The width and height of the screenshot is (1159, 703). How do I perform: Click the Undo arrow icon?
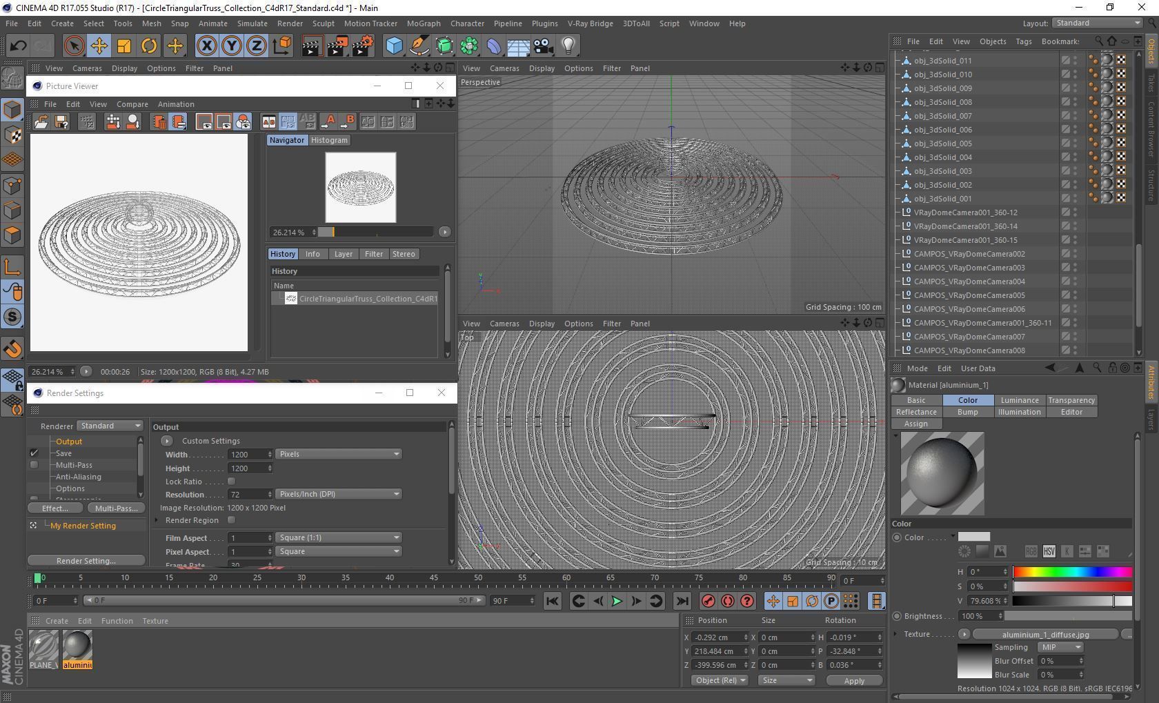[19, 46]
